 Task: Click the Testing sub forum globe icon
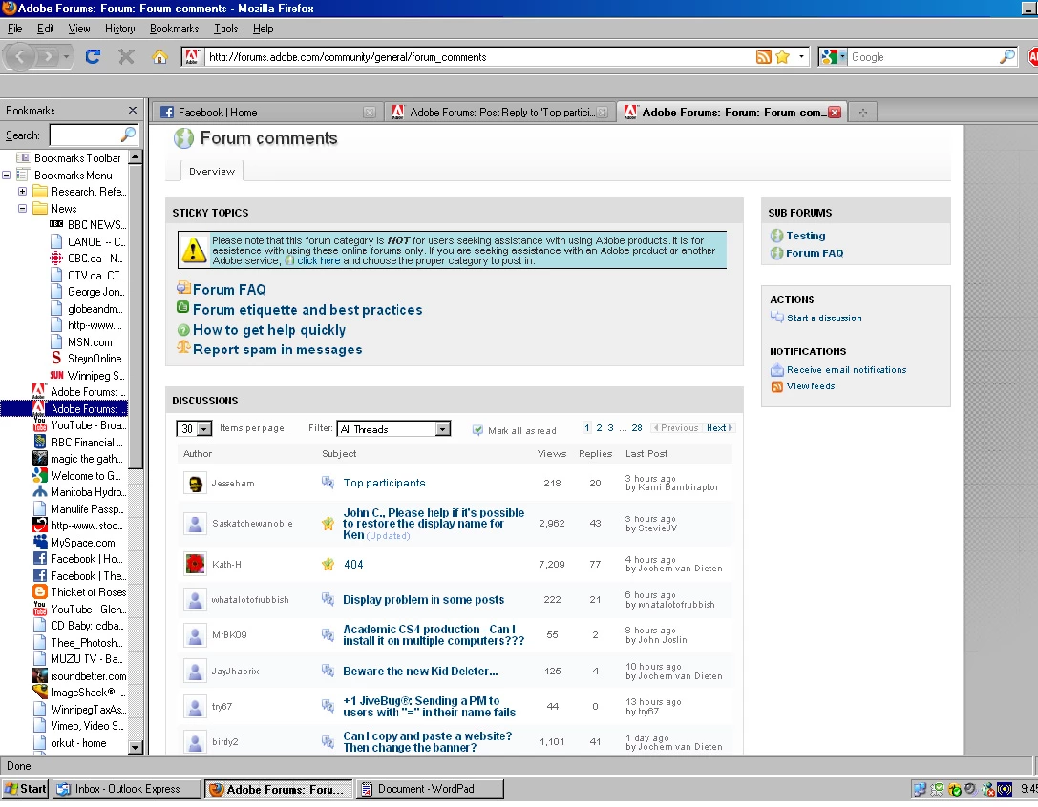tap(776, 236)
